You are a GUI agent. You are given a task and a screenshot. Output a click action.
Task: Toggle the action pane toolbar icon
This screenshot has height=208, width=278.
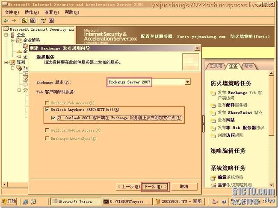51,21
